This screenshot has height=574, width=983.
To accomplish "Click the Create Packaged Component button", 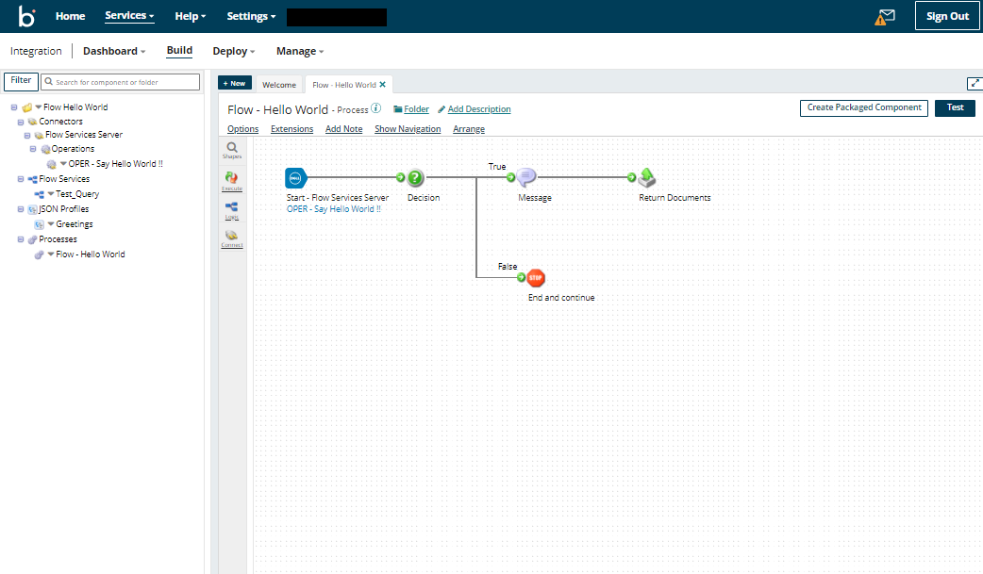I will click(x=863, y=107).
